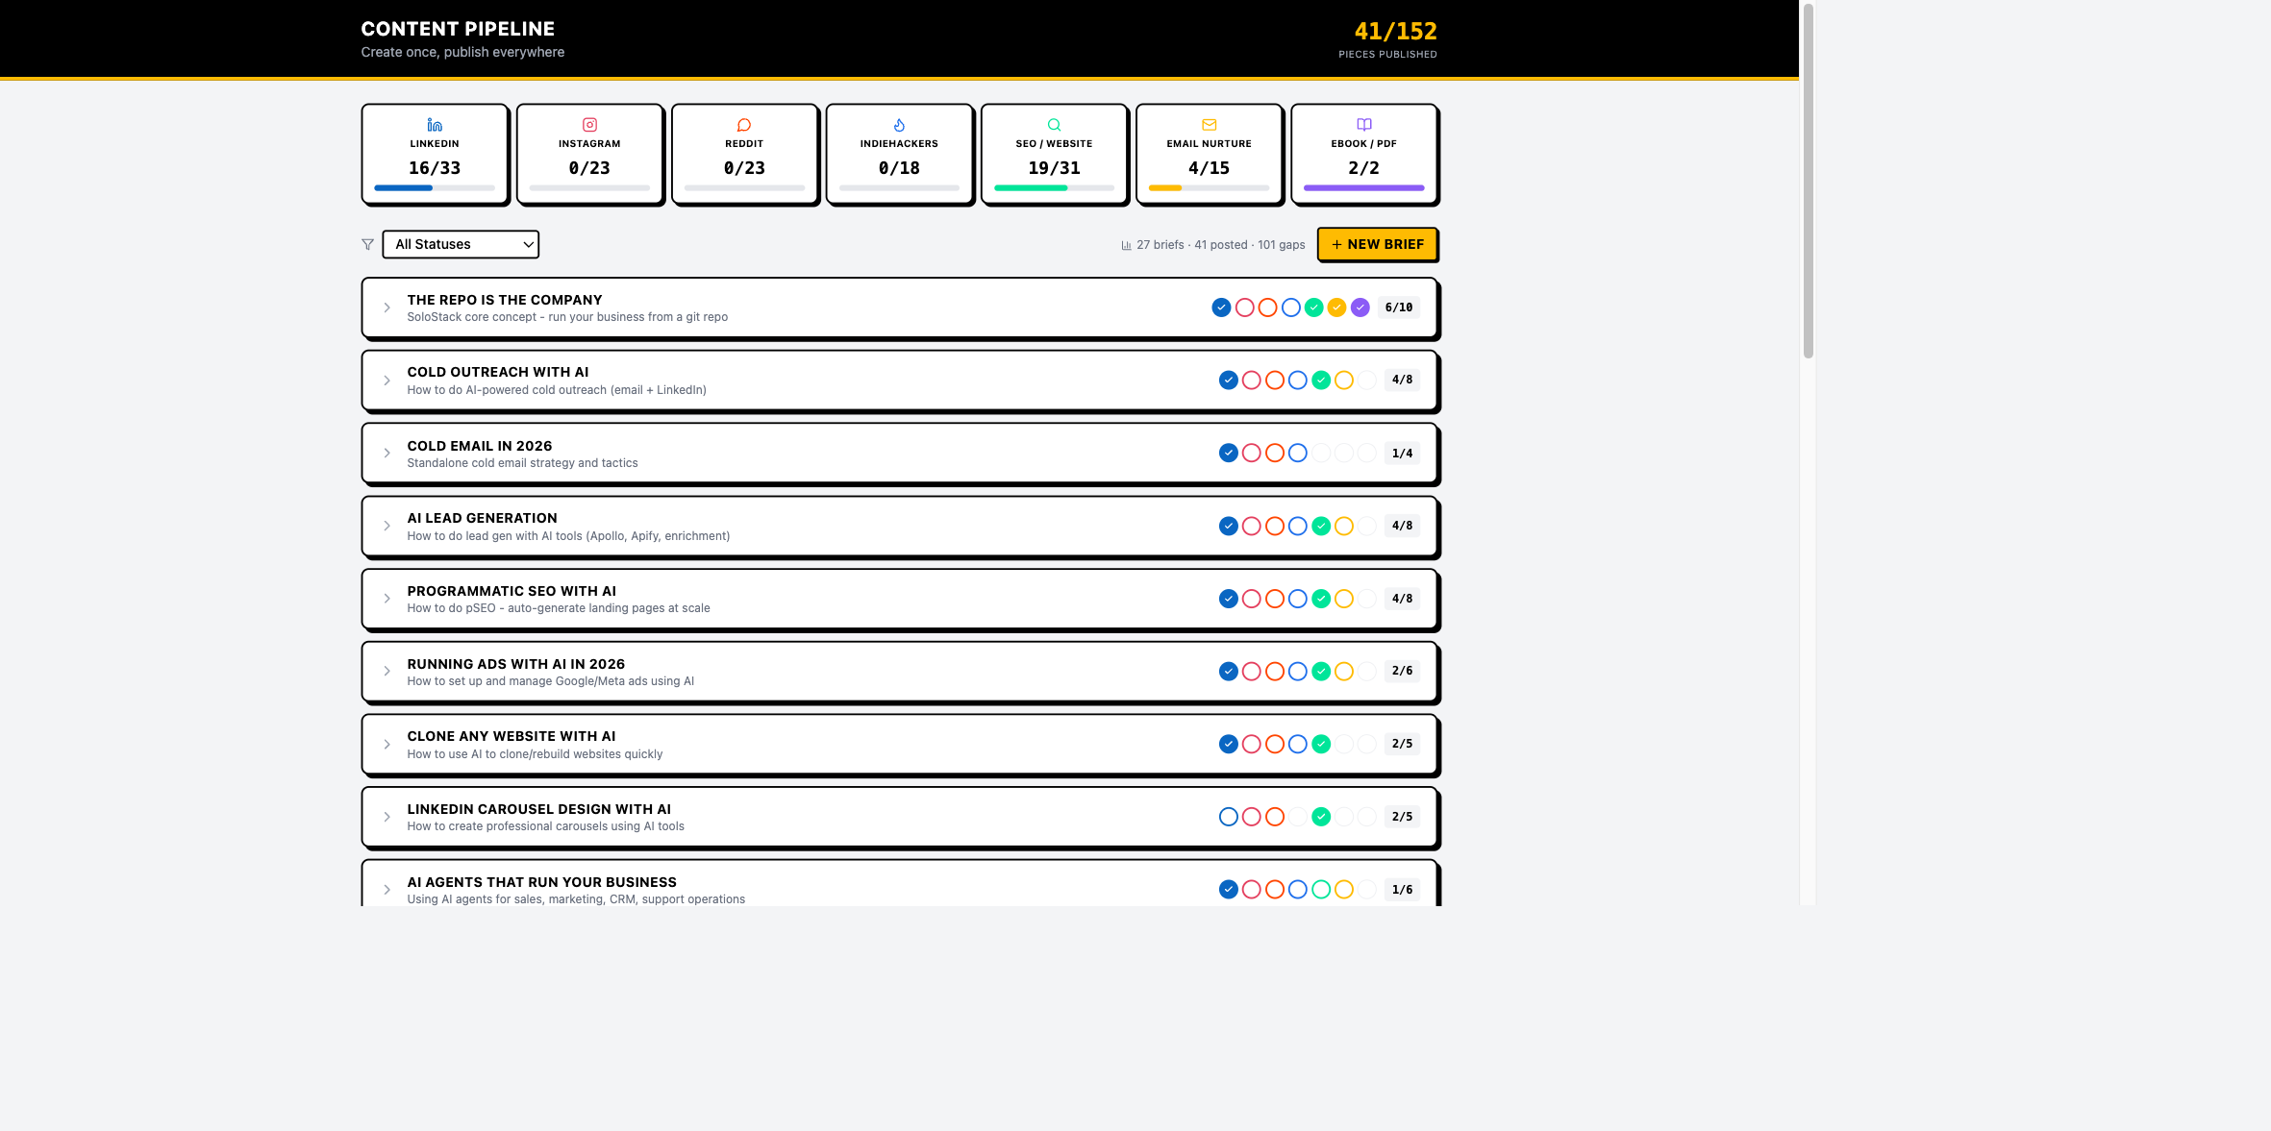Expand The Repo Is The Company brief

pos(387,307)
